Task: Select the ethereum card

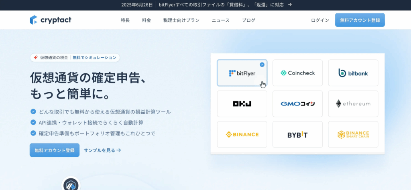Action: tap(353, 104)
